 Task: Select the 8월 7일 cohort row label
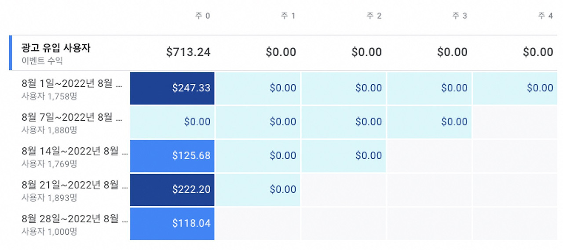pos(72,117)
